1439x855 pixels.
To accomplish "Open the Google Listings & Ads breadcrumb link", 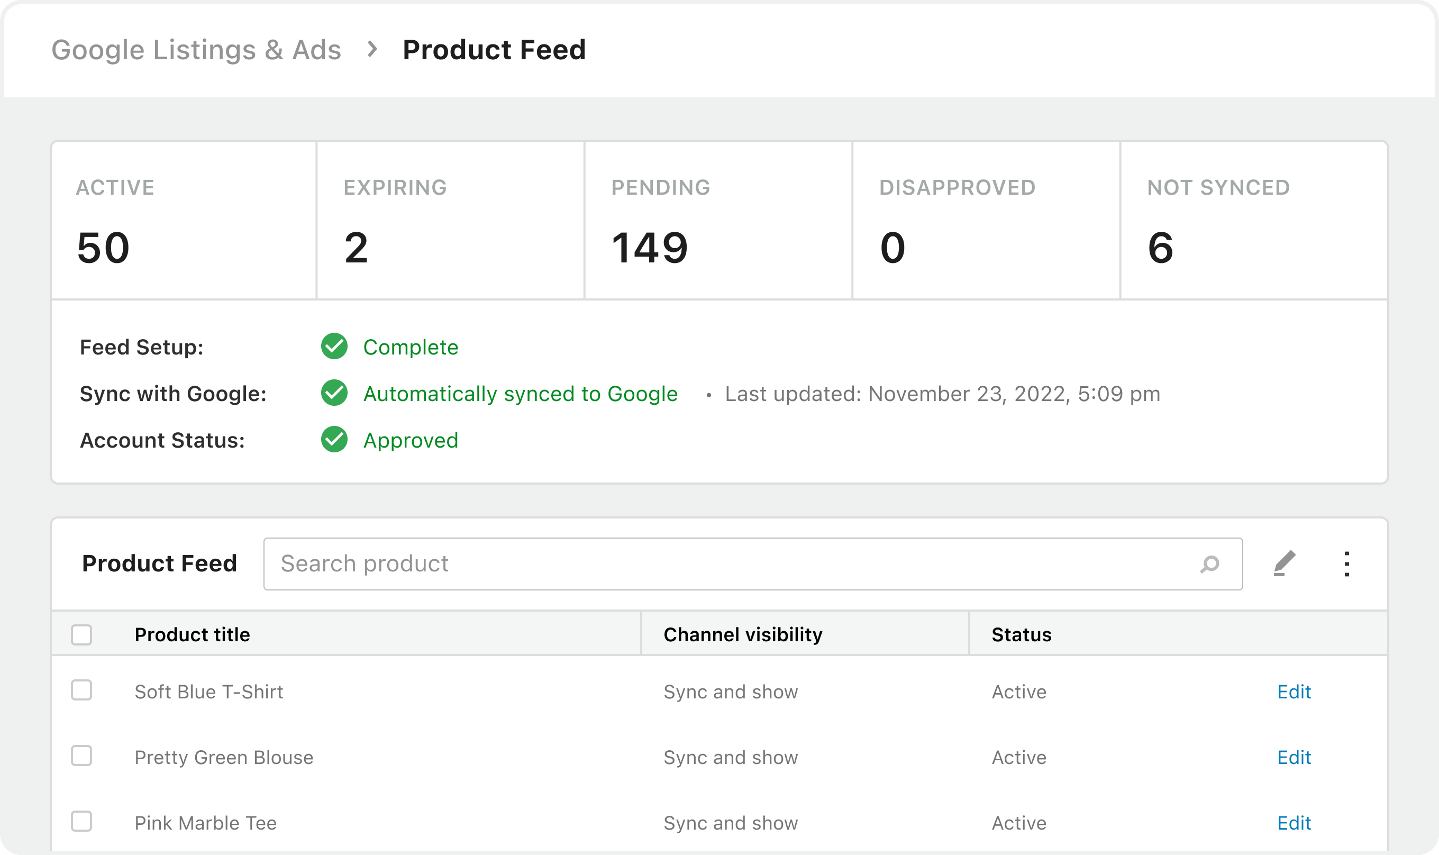I will tap(196, 50).
